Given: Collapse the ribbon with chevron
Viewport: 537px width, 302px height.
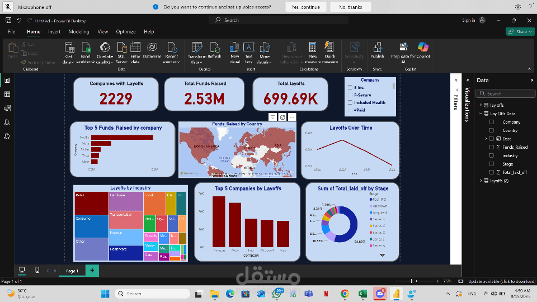Looking at the screenshot, I should coord(530,69).
